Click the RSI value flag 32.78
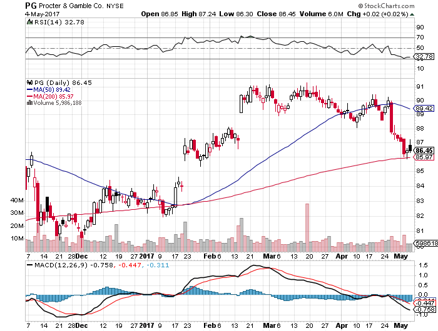Viewport: 438px width, 331px height. pyautogui.click(x=424, y=57)
